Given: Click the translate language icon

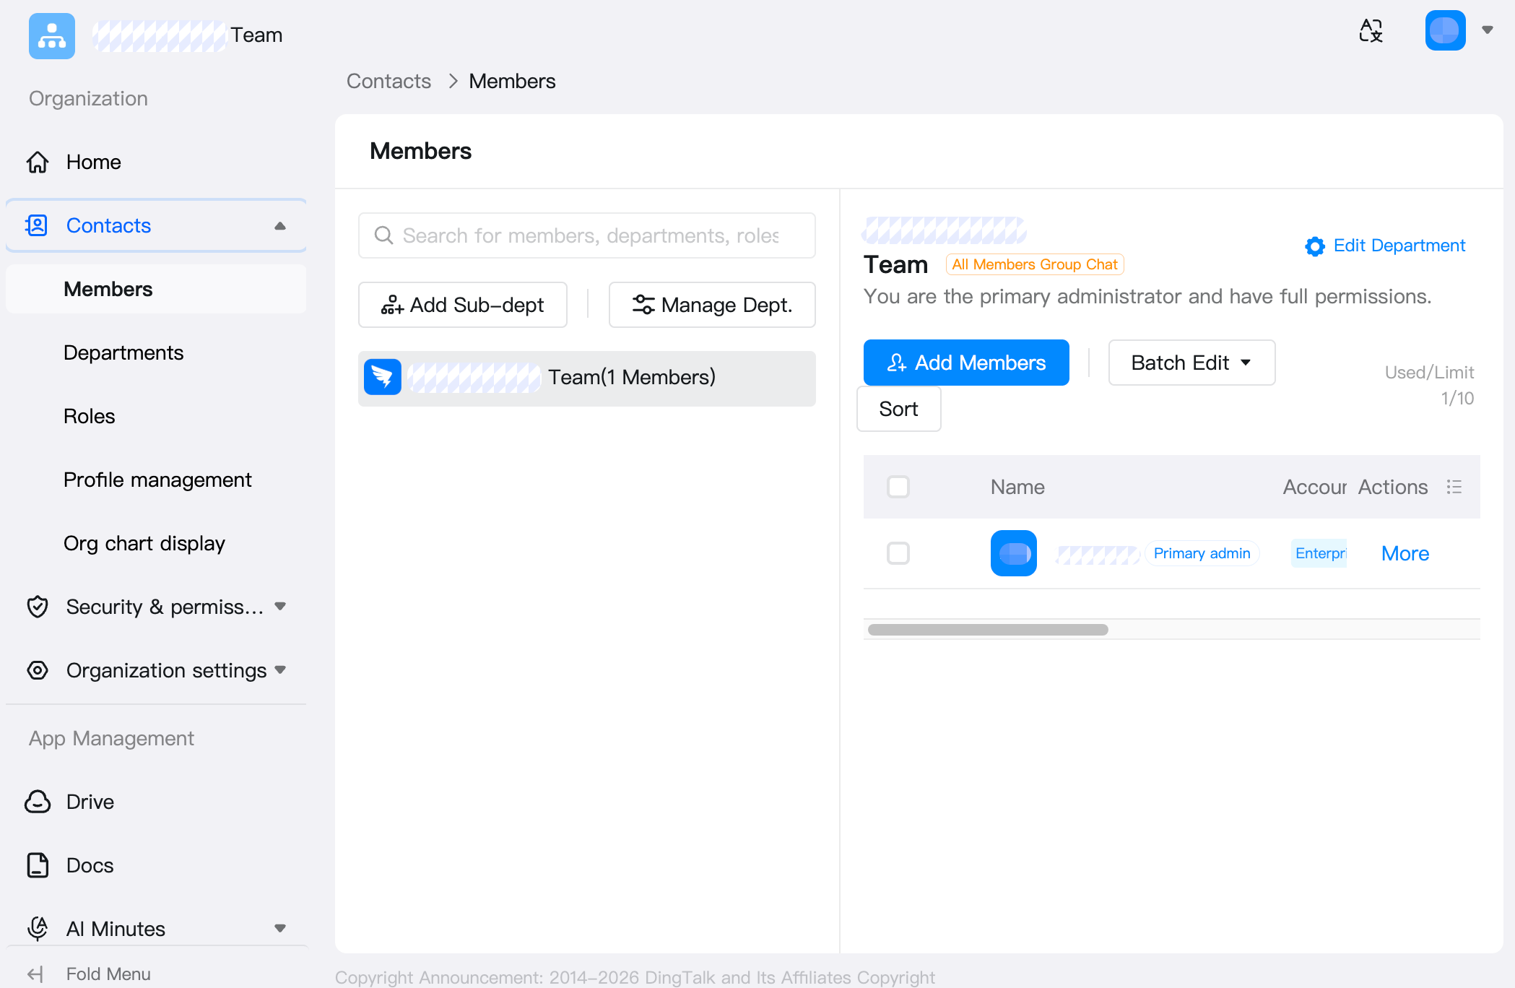Looking at the screenshot, I should 1371,30.
